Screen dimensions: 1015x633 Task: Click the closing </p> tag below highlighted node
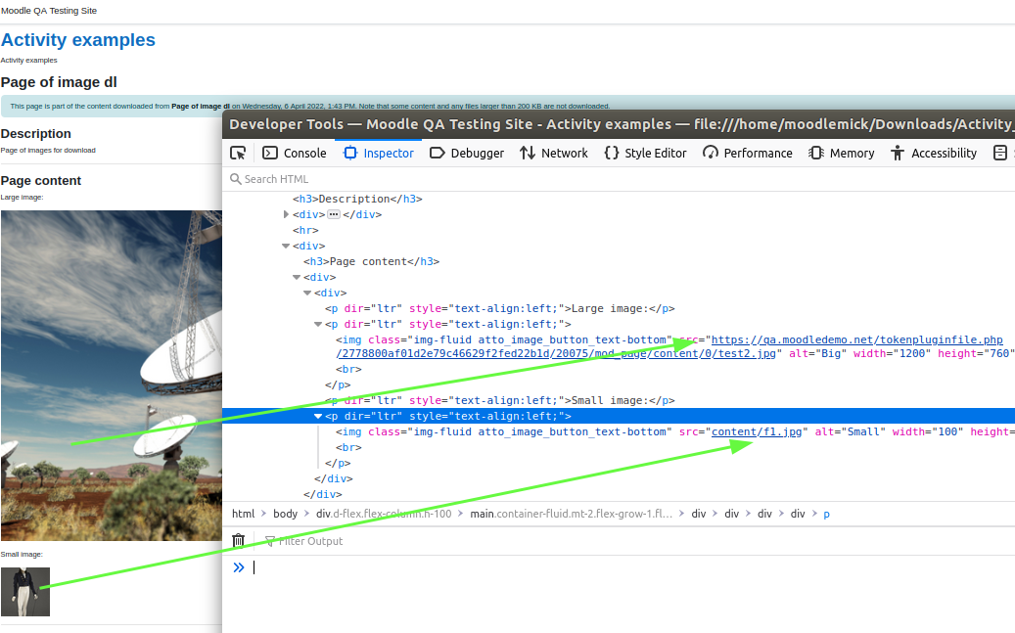pyautogui.click(x=338, y=464)
